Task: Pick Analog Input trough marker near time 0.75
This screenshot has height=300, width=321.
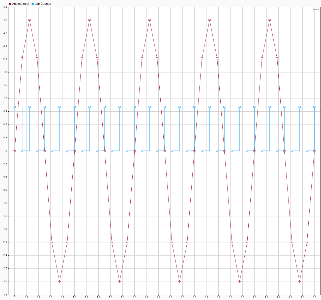Action: coord(60,281)
